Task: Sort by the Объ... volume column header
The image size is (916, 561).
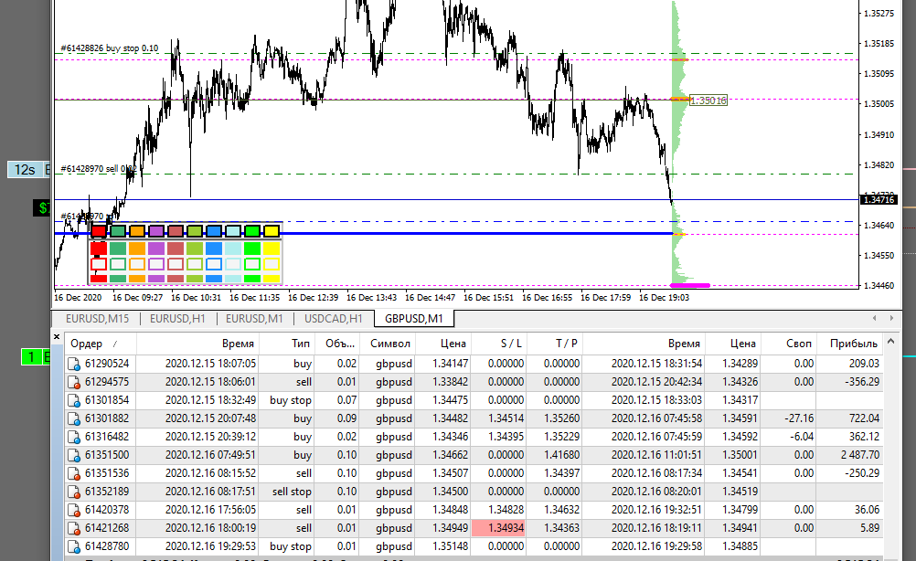Action: click(x=339, y=344)
